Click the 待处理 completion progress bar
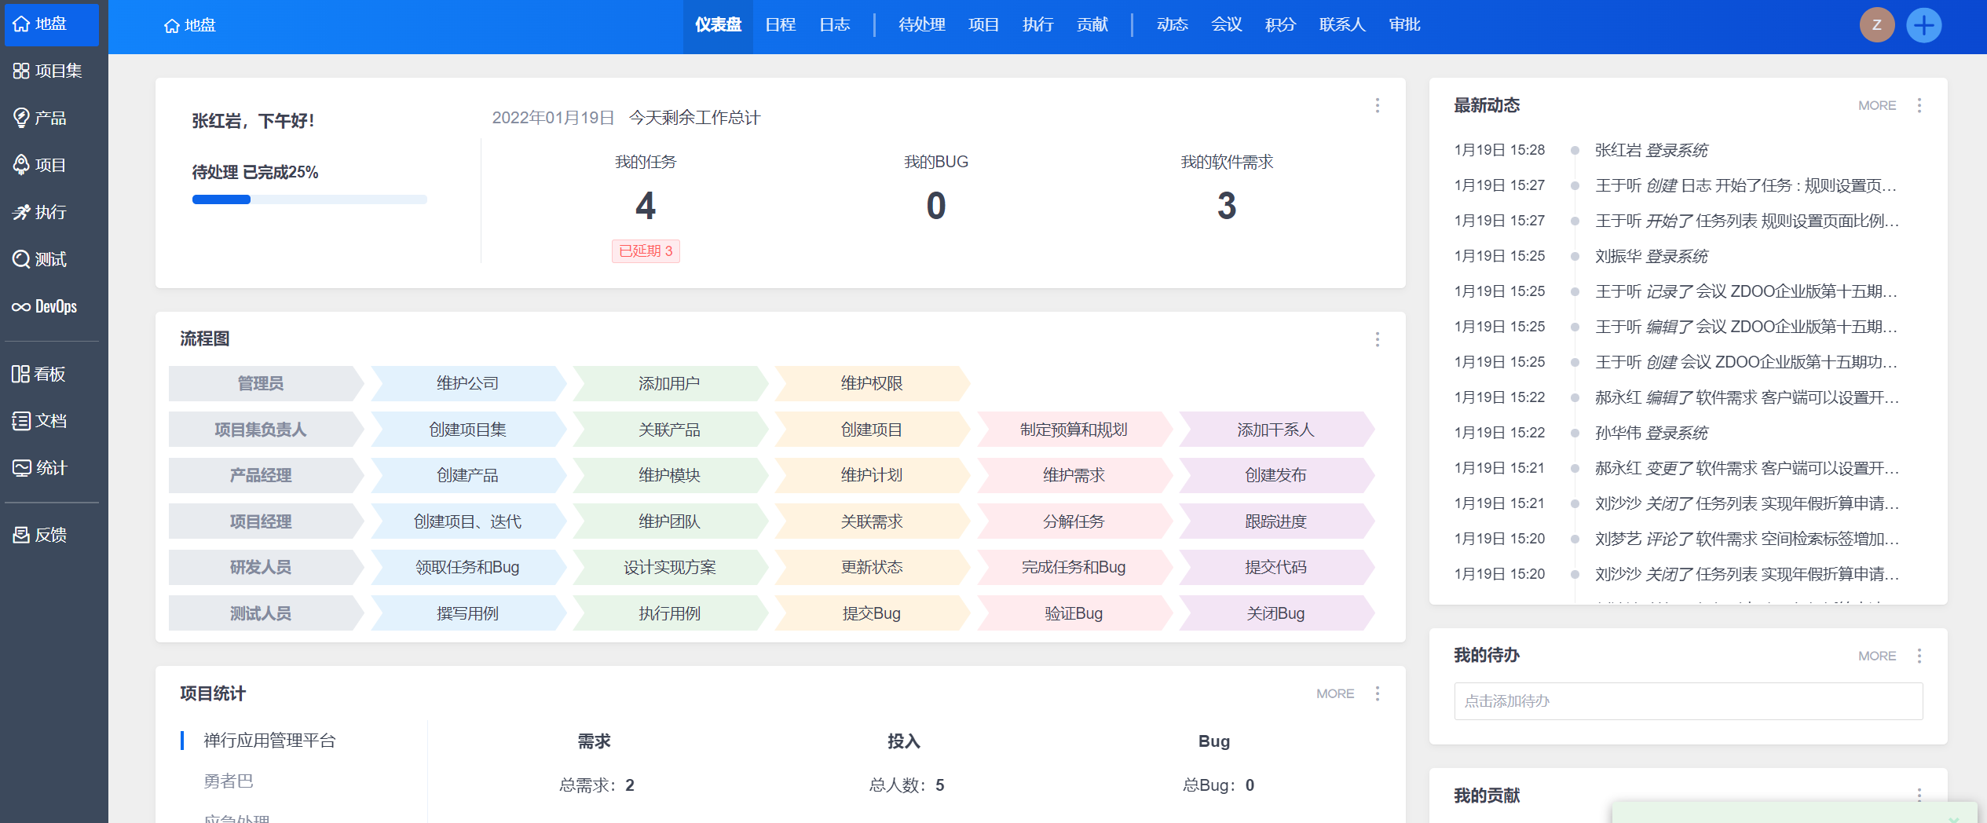The width and height of the screenshot is (1987, 823). 309,199
